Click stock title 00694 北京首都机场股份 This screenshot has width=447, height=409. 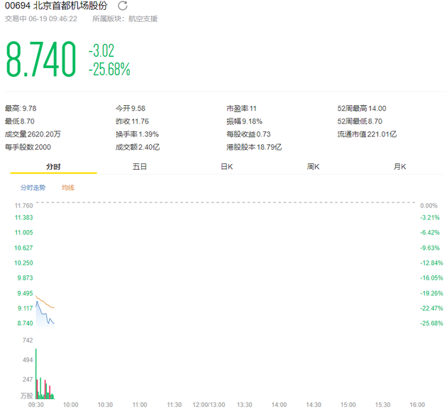click(x=56, y=6)
